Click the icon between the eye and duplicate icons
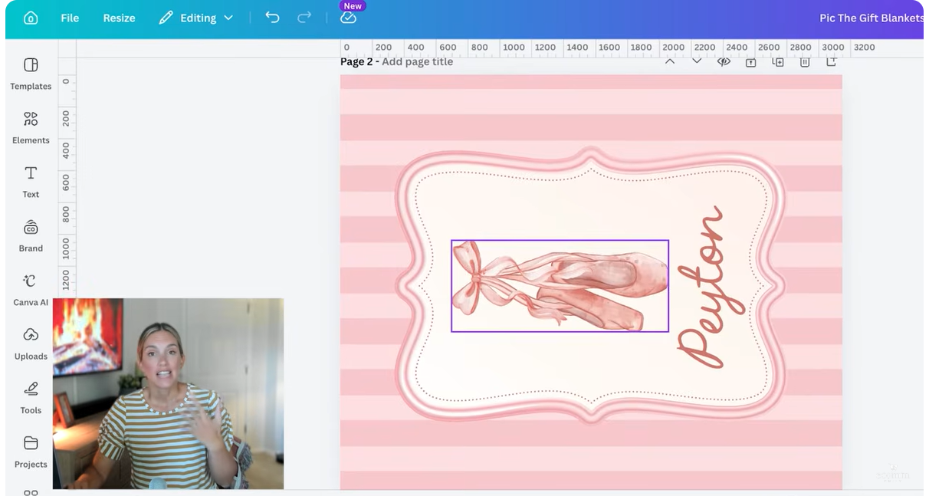 point(750,61)
